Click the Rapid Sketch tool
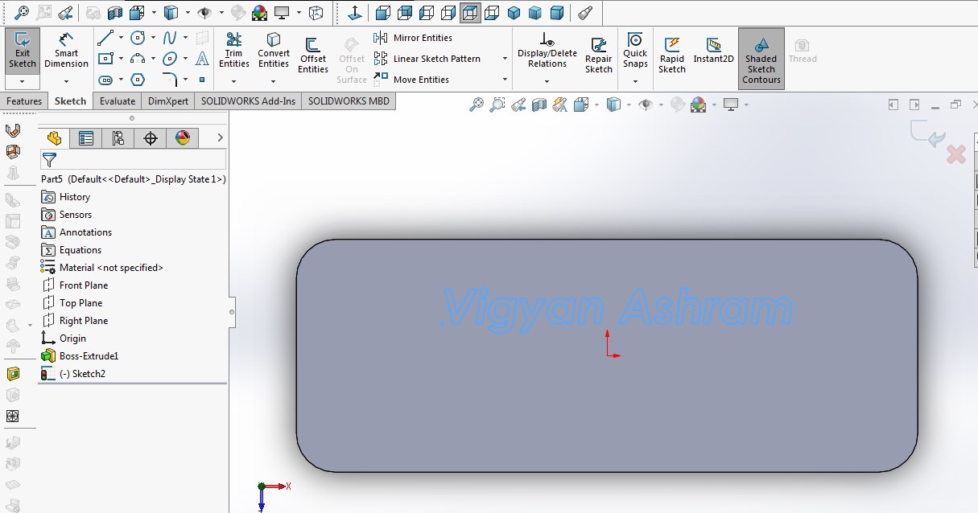978x513 pixels. (x=672, y=55)
